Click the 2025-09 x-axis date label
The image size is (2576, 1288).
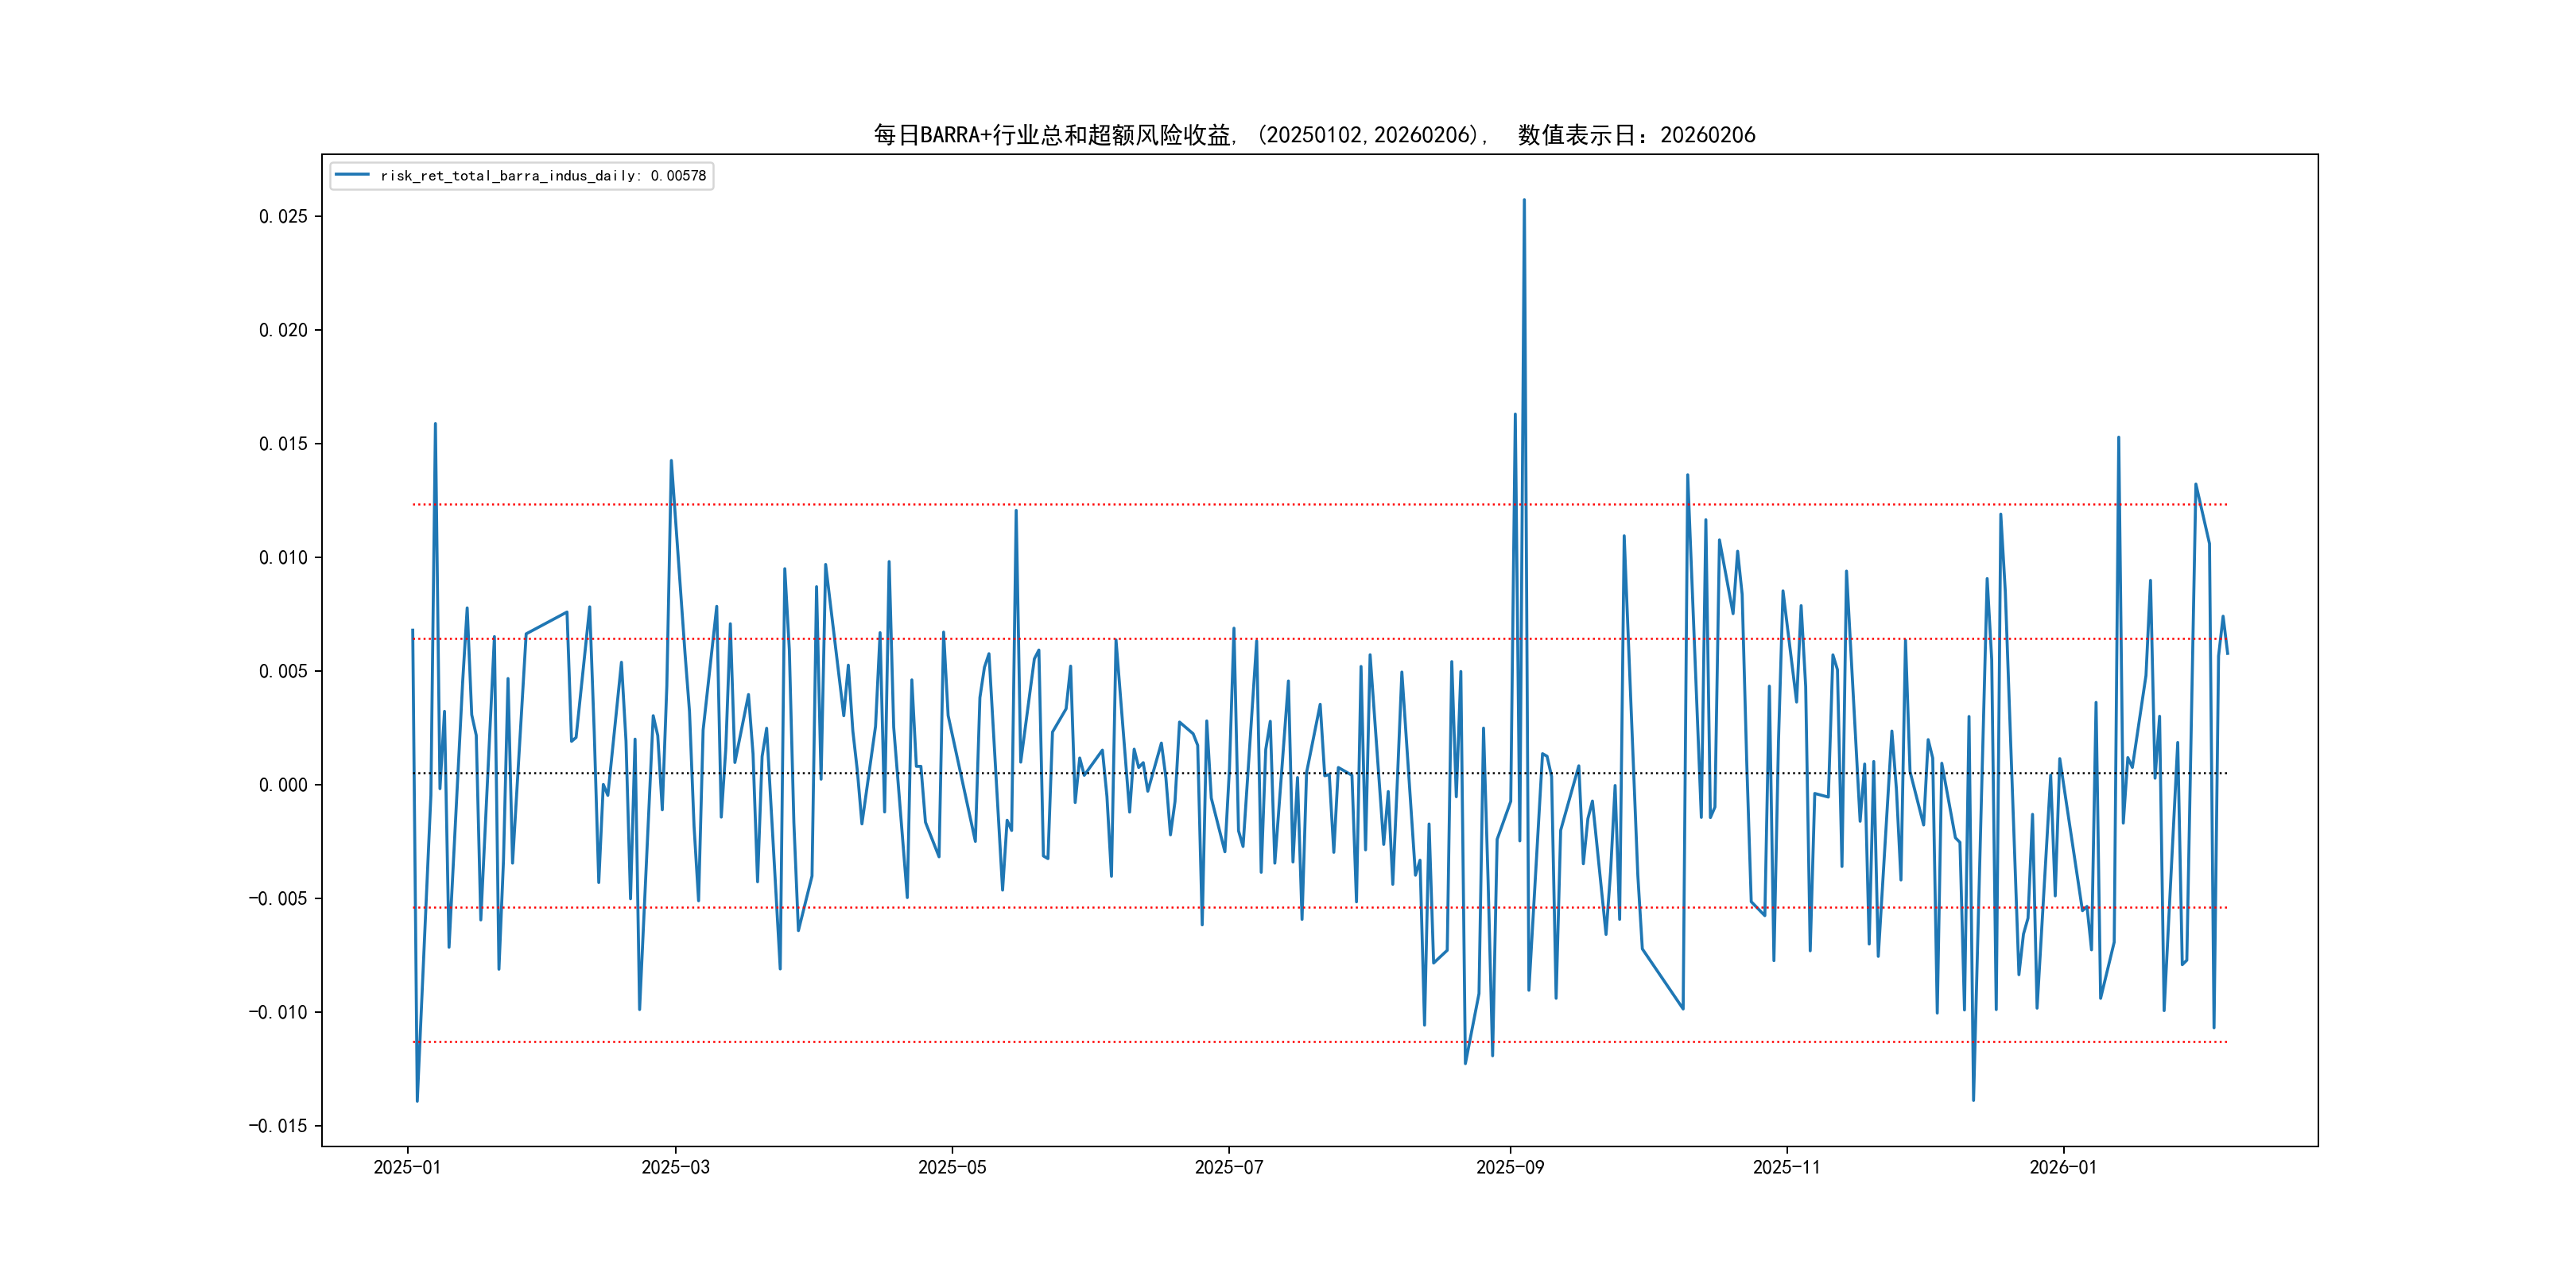click(1510, 1167)
